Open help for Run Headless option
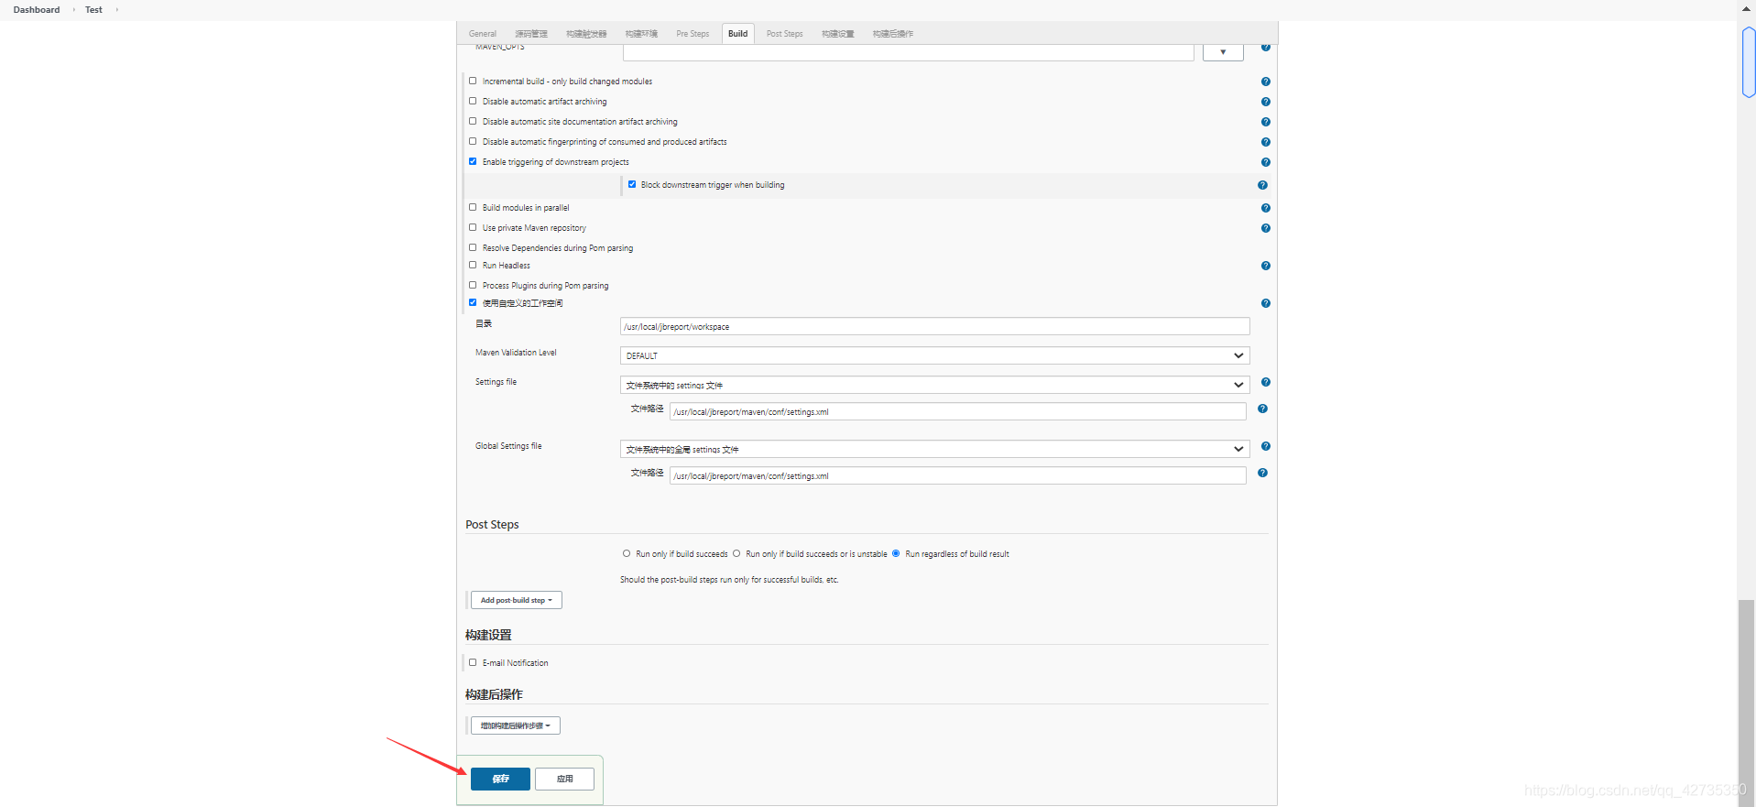 [x=1265, y=266]
